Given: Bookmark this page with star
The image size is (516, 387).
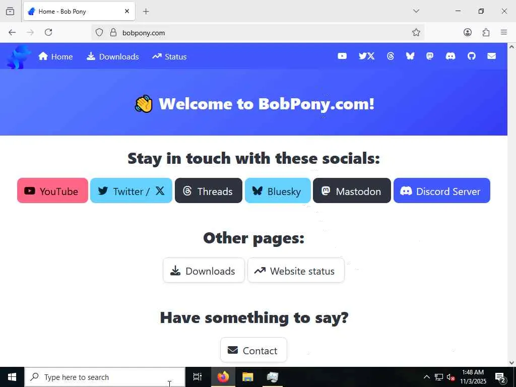Looking at the screenshot, I should pyautogui.click(x=416, y=32).
